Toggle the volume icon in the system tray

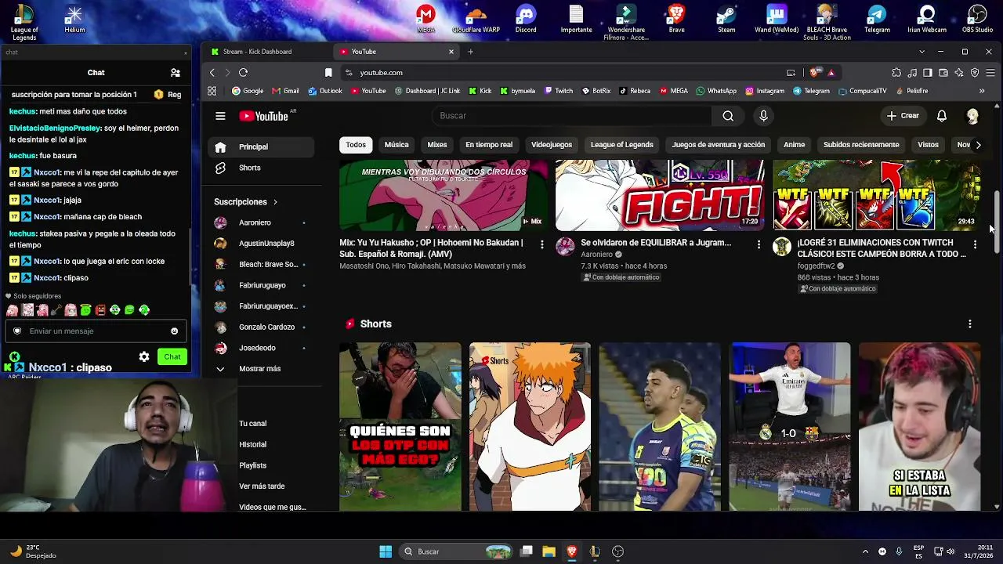coord(951,551)
